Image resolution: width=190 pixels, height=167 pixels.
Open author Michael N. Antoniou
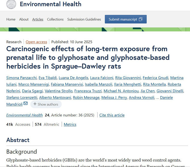point(121,91)
